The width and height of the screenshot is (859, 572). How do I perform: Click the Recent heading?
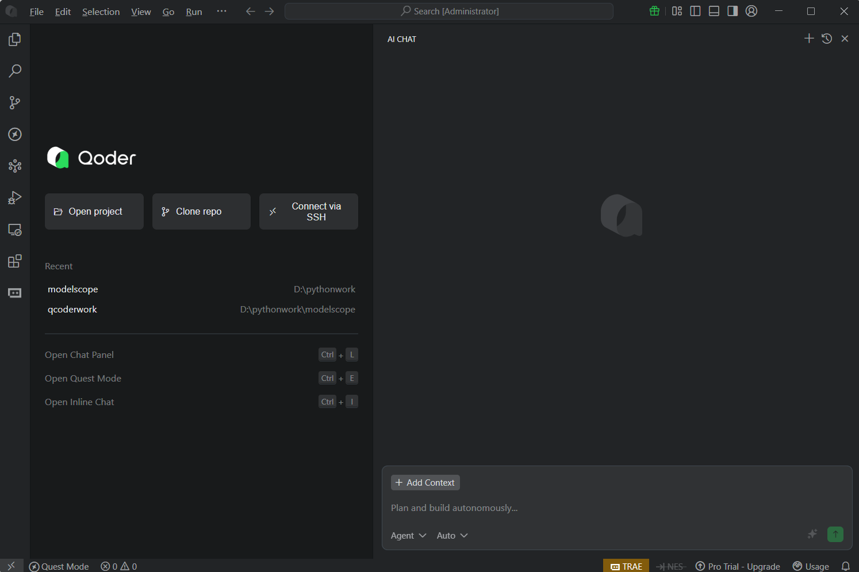pyautogui.click(x=59, y=266)
